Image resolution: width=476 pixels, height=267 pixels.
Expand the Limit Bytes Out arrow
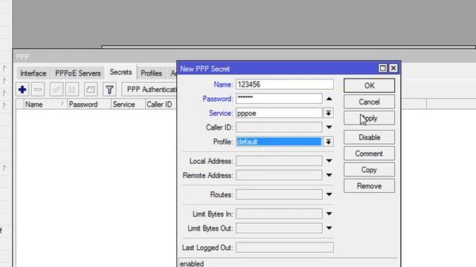coord(329,228)
